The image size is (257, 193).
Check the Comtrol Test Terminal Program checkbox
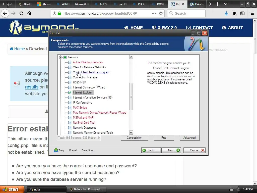tap(70, 72)
